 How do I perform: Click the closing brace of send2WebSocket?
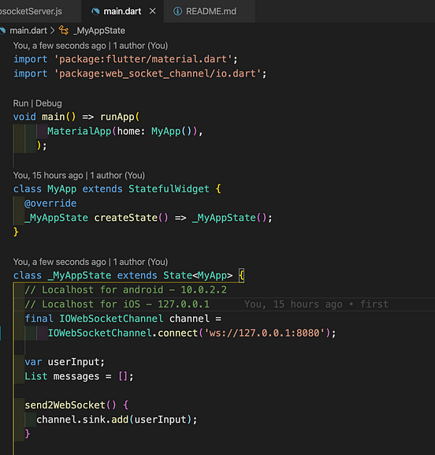28,434
